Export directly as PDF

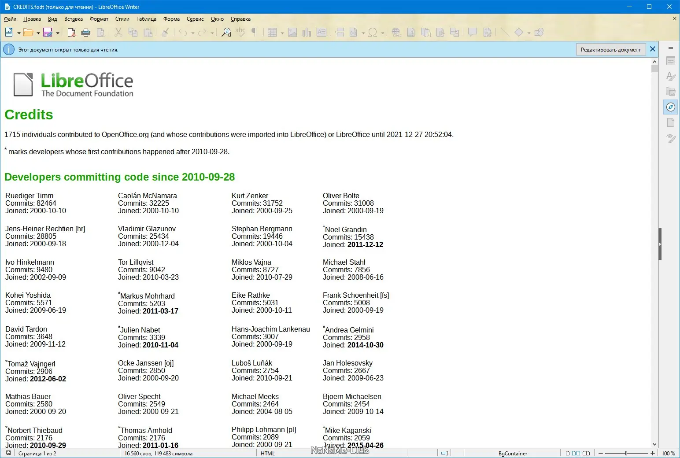(71, 32)
